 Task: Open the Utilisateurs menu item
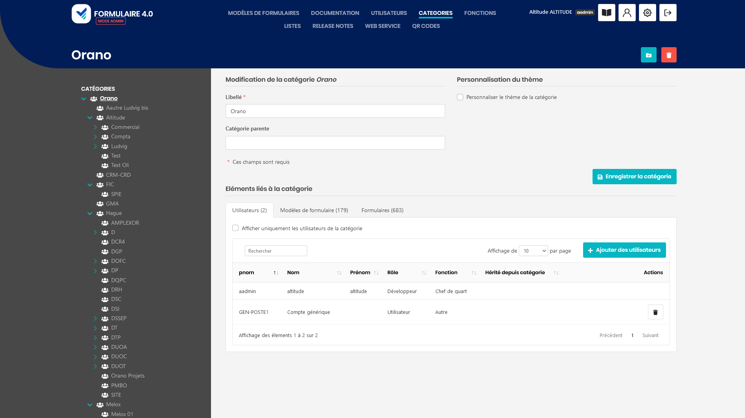389,13
